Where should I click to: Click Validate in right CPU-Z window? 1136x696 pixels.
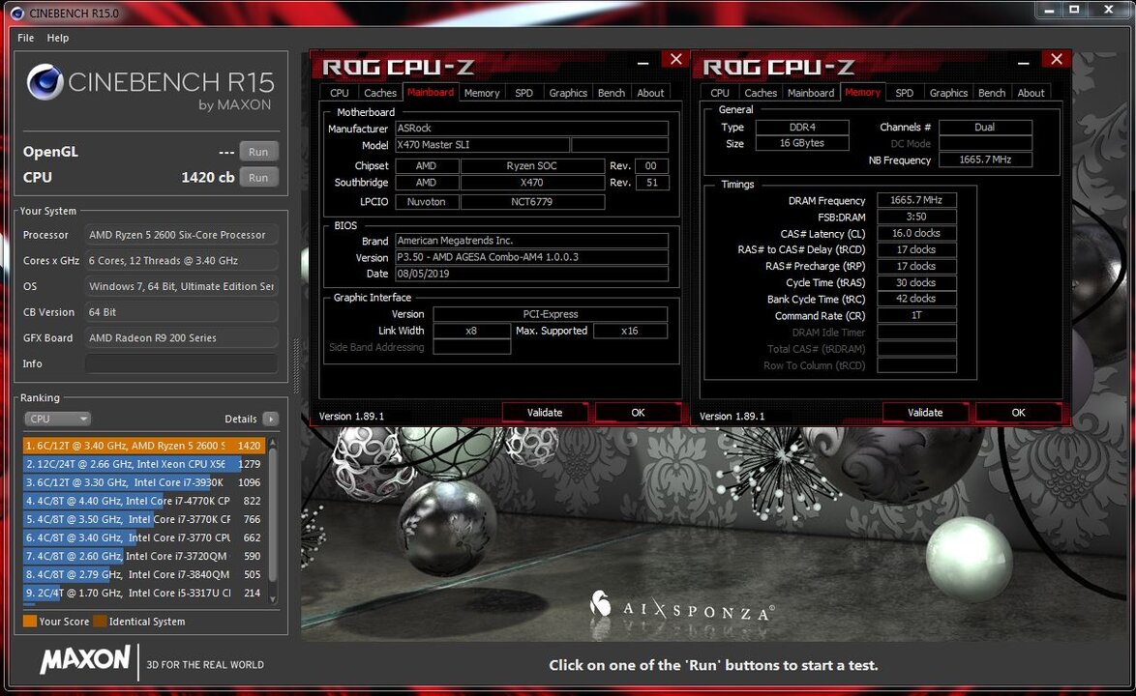(925, 413)
